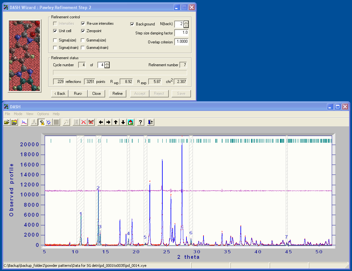Click the Back button in the wizard
This screenshot has width=352, height=271.
[x=60, y=94]
